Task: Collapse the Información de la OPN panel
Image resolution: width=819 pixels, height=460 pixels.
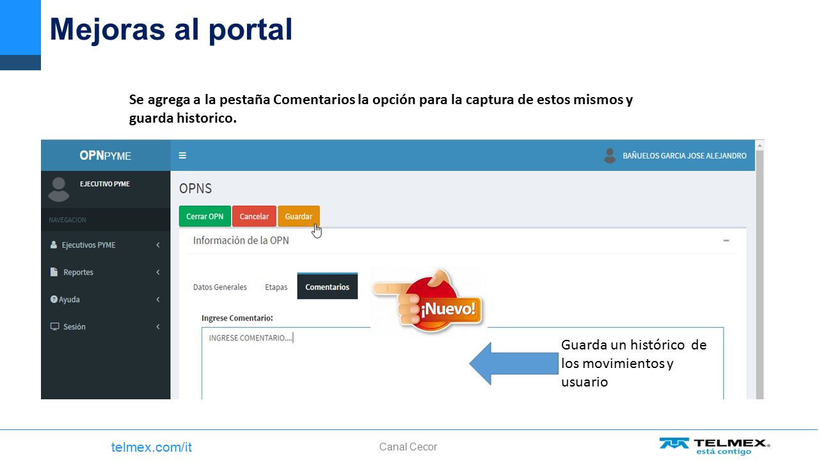Action: tap(726, 240)
